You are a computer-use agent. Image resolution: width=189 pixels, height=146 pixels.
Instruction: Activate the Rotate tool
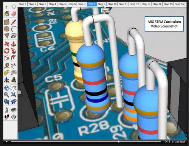coord(6,51)
